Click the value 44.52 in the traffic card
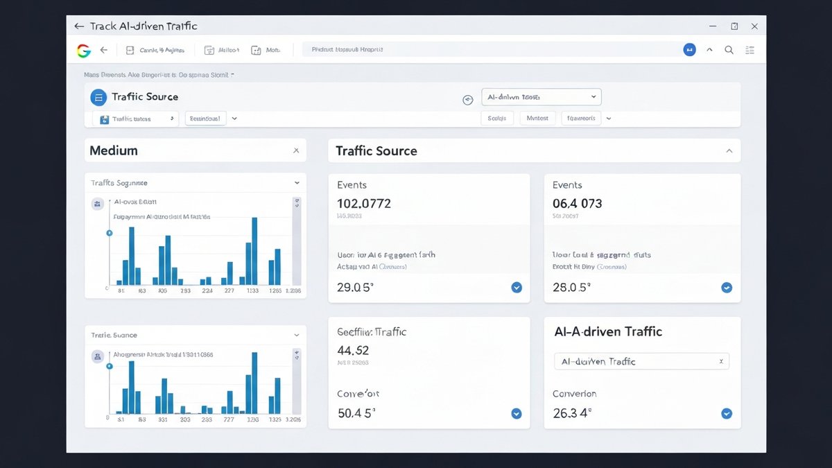Viewport: 832px width, 468px height. point(353,350)
